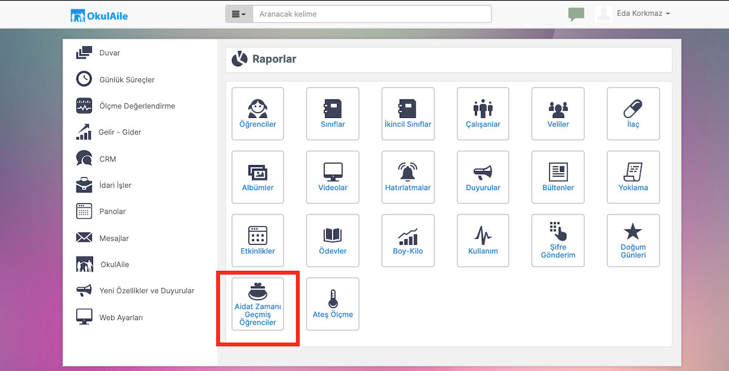The width and height of the screenshot is (729, 371).
Task: Open Aidat Zamanı Geçmiş Öğrenciler report
Action: tap(258, 304)
